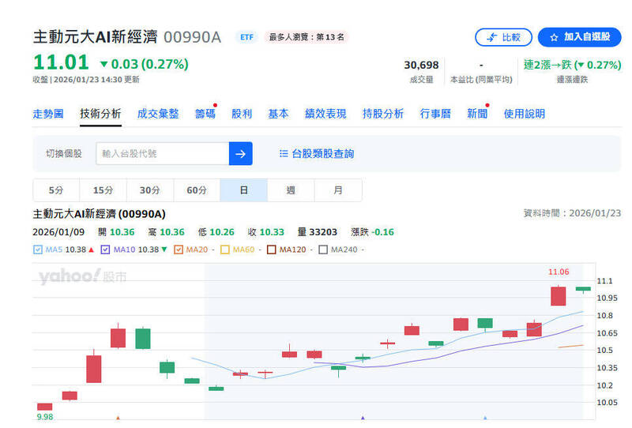Open the 使用說明 tab
The width and height of the screenshot is (632, 428).
(x=525, y=114)
